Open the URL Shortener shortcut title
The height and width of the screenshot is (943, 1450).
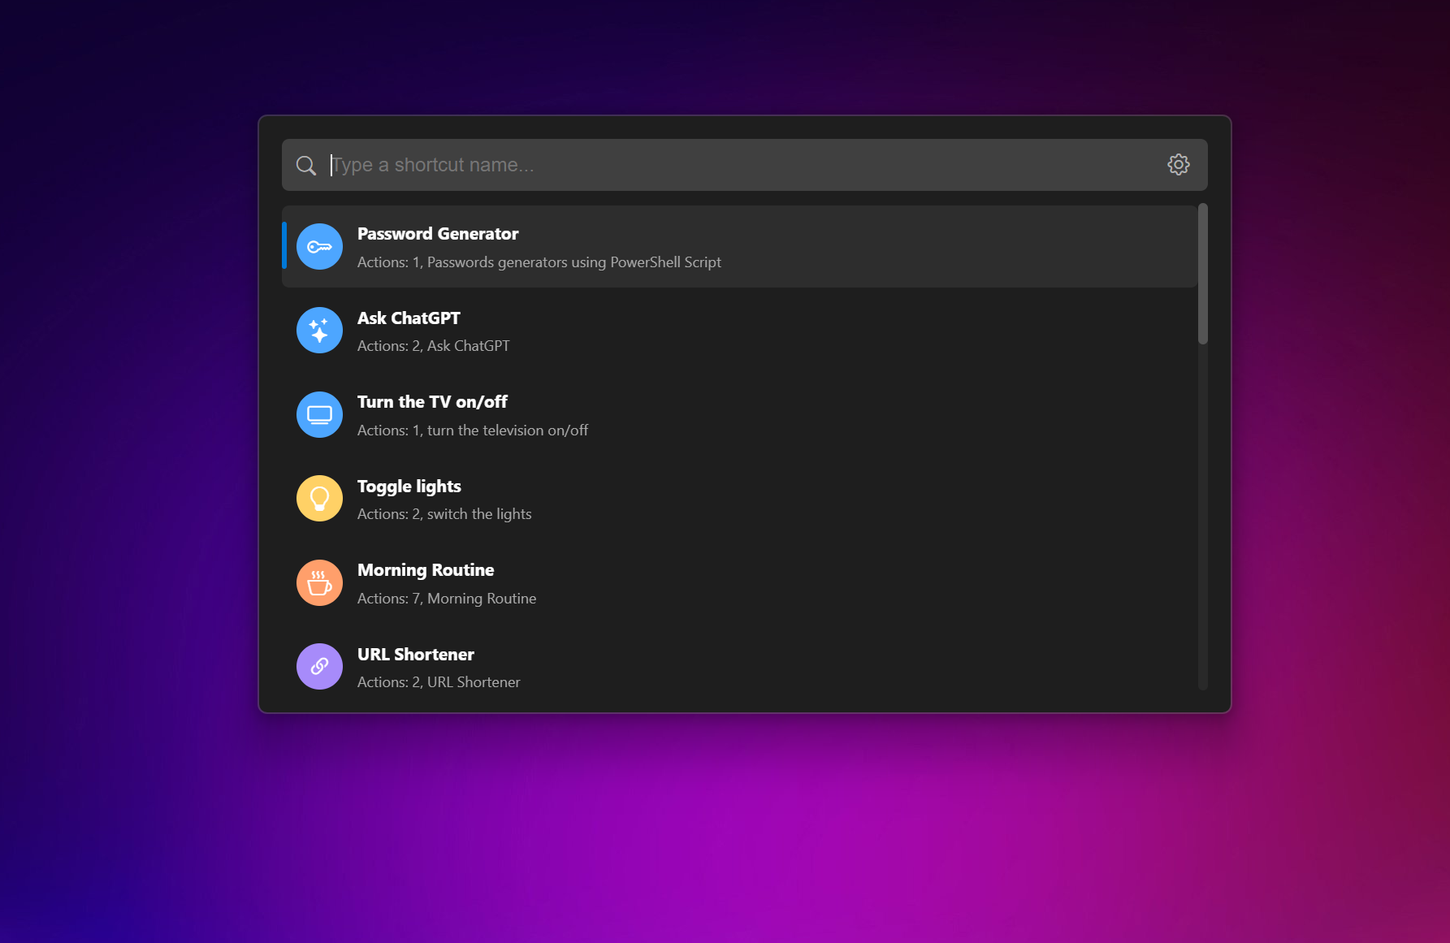(x=415, y=655)
